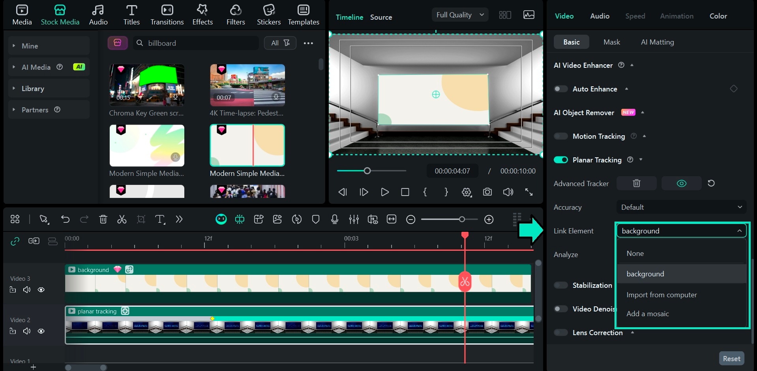This screenshot has width=757, height=371.
Task: Disable the Planar Tracking switch
Action: pyautogui.click(x=560, y=160)
